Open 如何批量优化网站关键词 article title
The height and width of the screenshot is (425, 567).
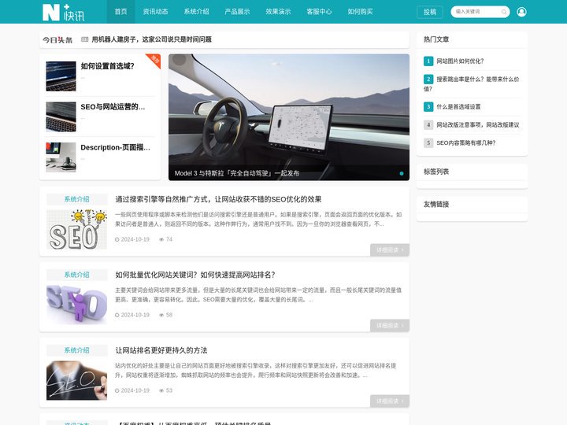[x=195, y=275]
